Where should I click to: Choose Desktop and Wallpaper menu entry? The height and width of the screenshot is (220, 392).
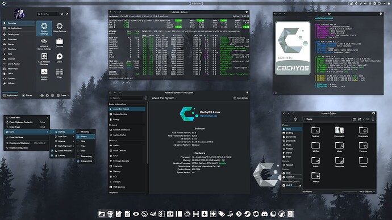pyautogui.click(x=27, y=143)
